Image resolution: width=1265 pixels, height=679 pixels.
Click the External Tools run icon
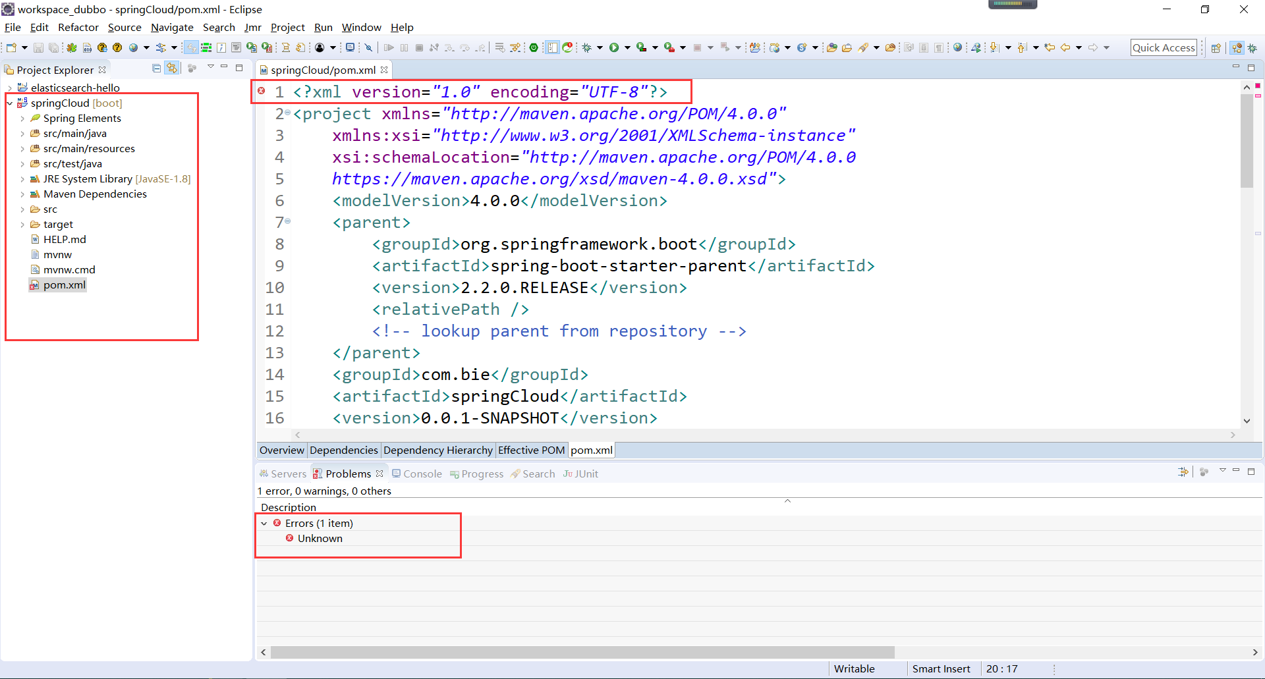pos(669,47)
